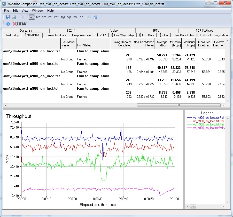Select the SCR filter button
This screenshot has width=233, height=217.
coord(44,17)
